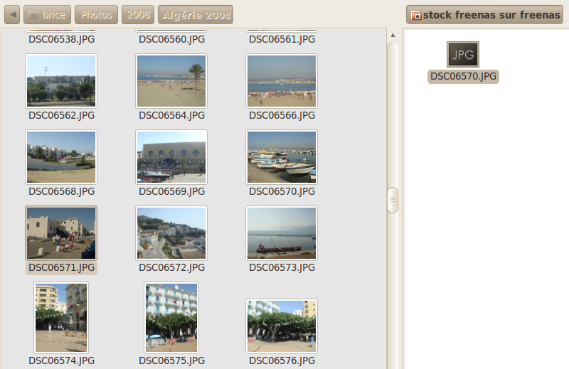
Task: Click the DSC06574.JPG file name
Action: point(62,360)
